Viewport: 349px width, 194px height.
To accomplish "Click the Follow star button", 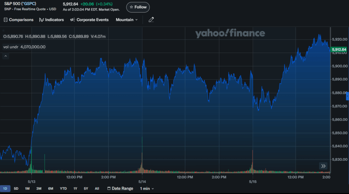I will (138, 7).
